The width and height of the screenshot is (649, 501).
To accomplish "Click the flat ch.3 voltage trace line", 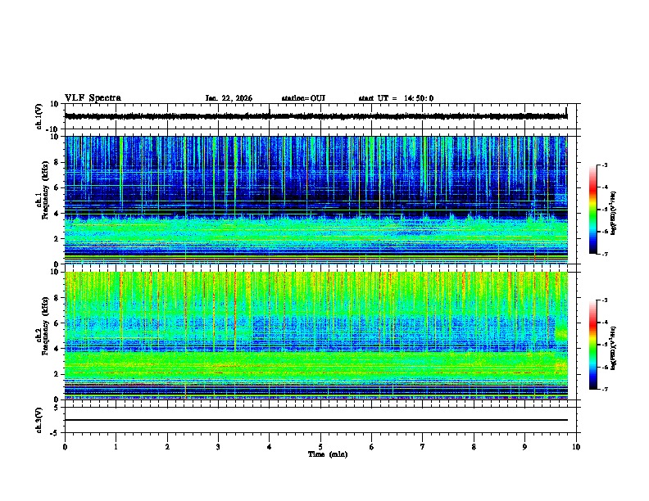I will pos(315,420).
